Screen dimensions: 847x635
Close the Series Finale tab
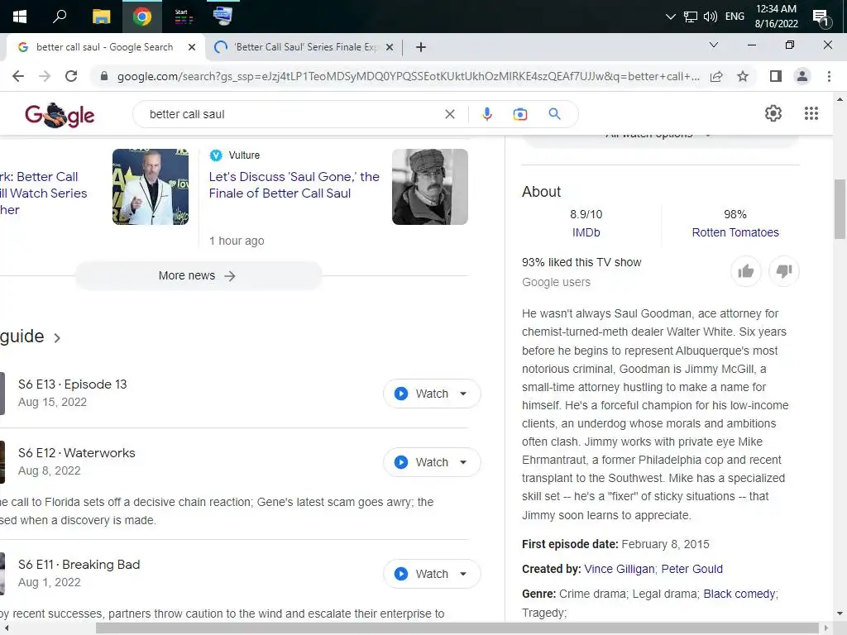pos(390,47)
